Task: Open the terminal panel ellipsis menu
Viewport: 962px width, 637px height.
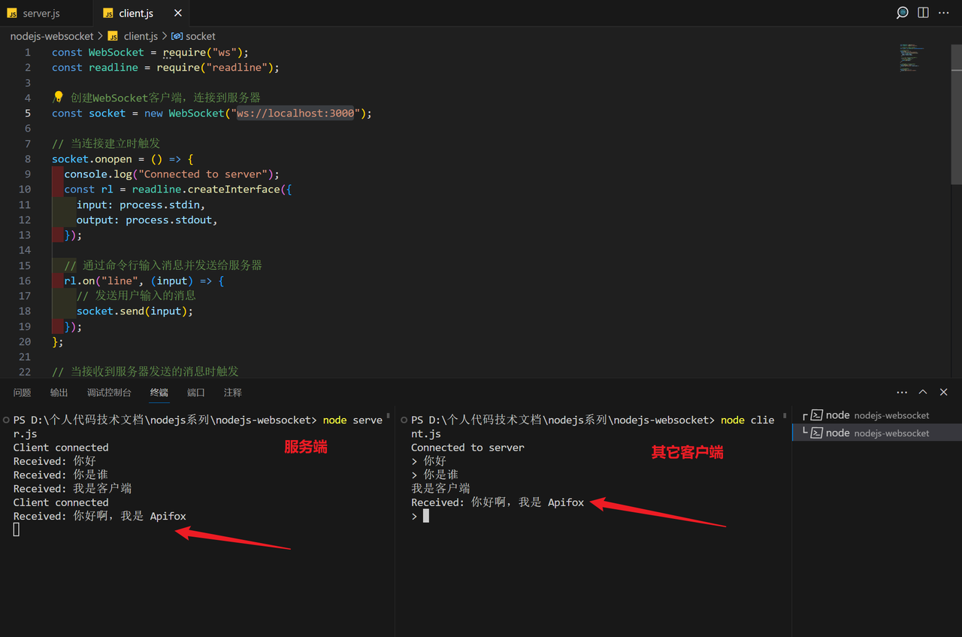Action: pos(903,392)
